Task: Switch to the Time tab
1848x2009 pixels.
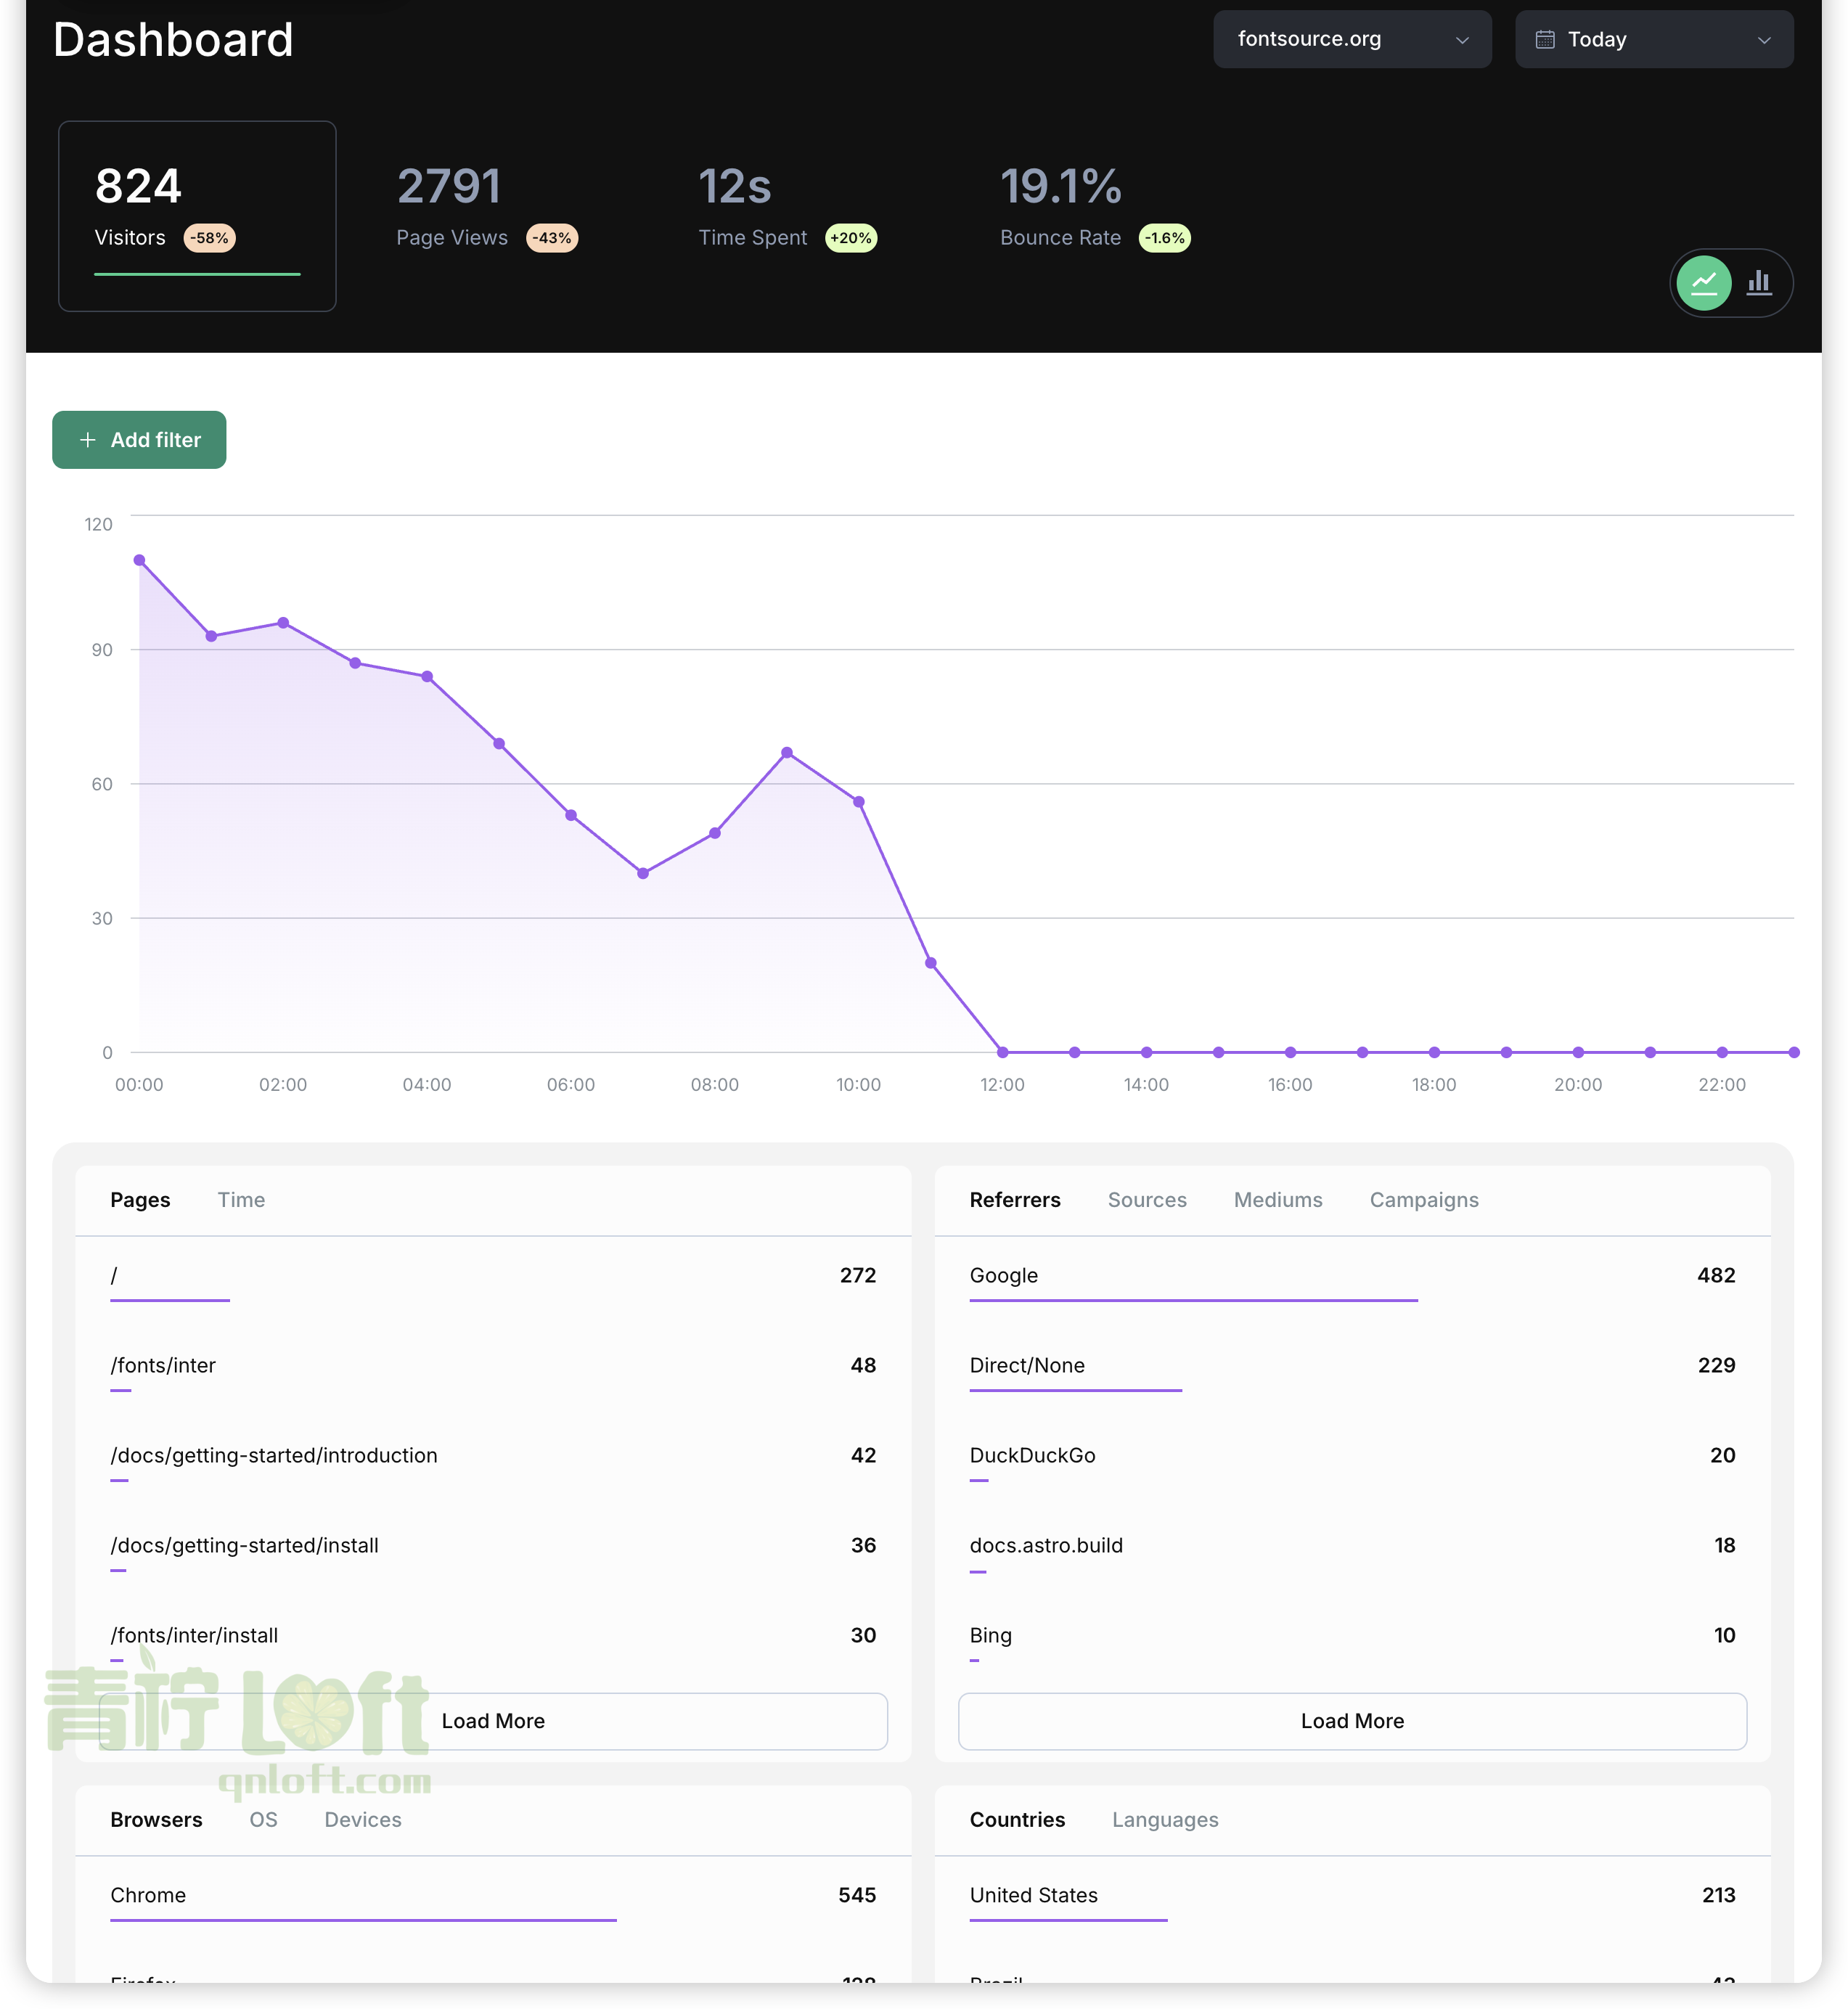Action: click(241, 1200)
